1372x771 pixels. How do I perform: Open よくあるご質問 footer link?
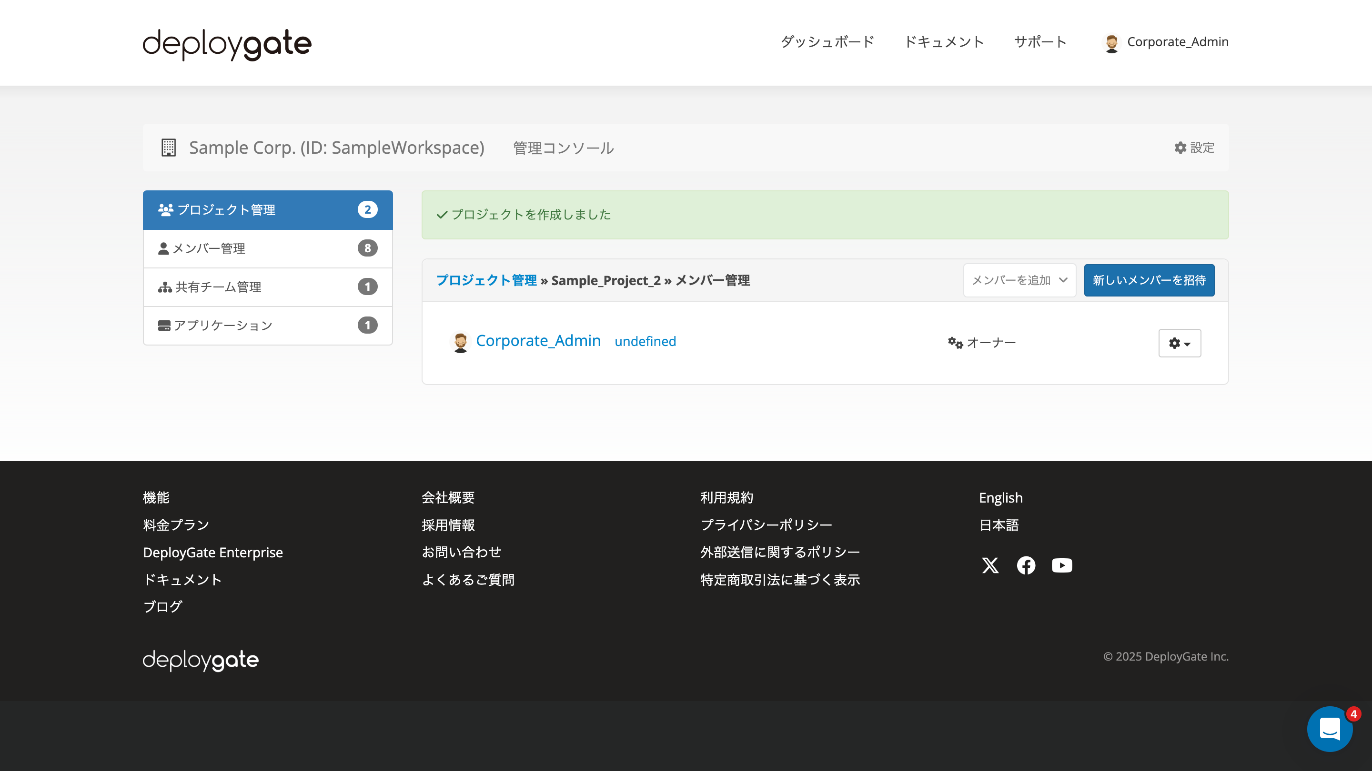coord(468,580)
